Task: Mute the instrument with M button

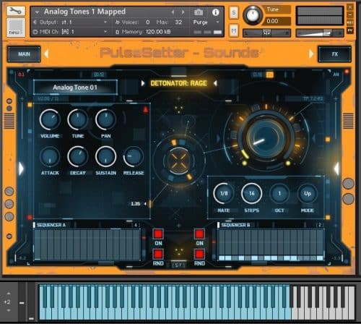Action: [x=234, y=30]
